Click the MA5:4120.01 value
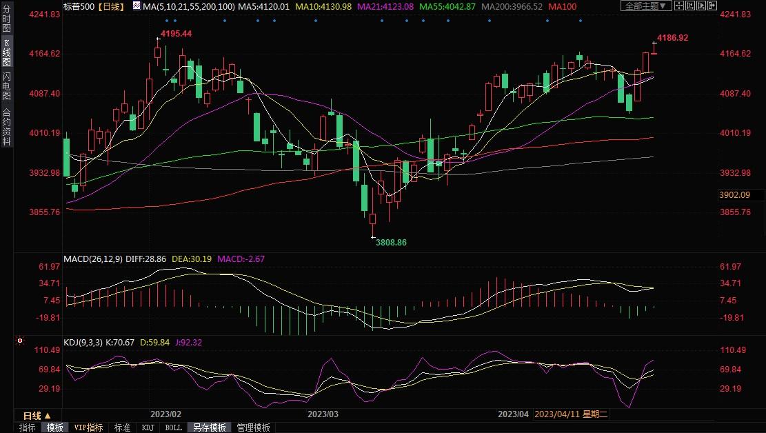The width and height of the screenshot is (766, 433). click(x=263, y=6)
